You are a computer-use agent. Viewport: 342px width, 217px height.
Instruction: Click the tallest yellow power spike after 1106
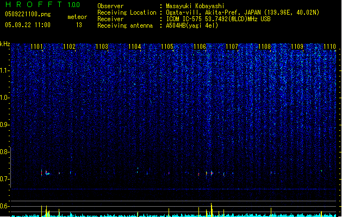coord(212,209)
